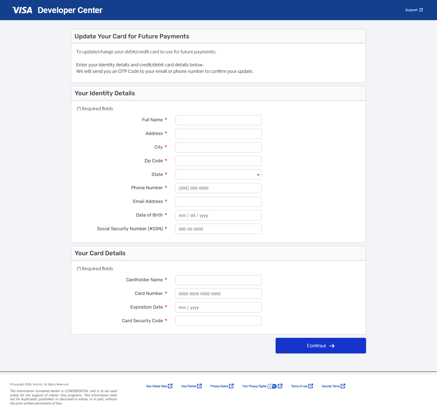
Task: Click the Expiration Date label
Action: pyautogui.click(x=146, y=307)
